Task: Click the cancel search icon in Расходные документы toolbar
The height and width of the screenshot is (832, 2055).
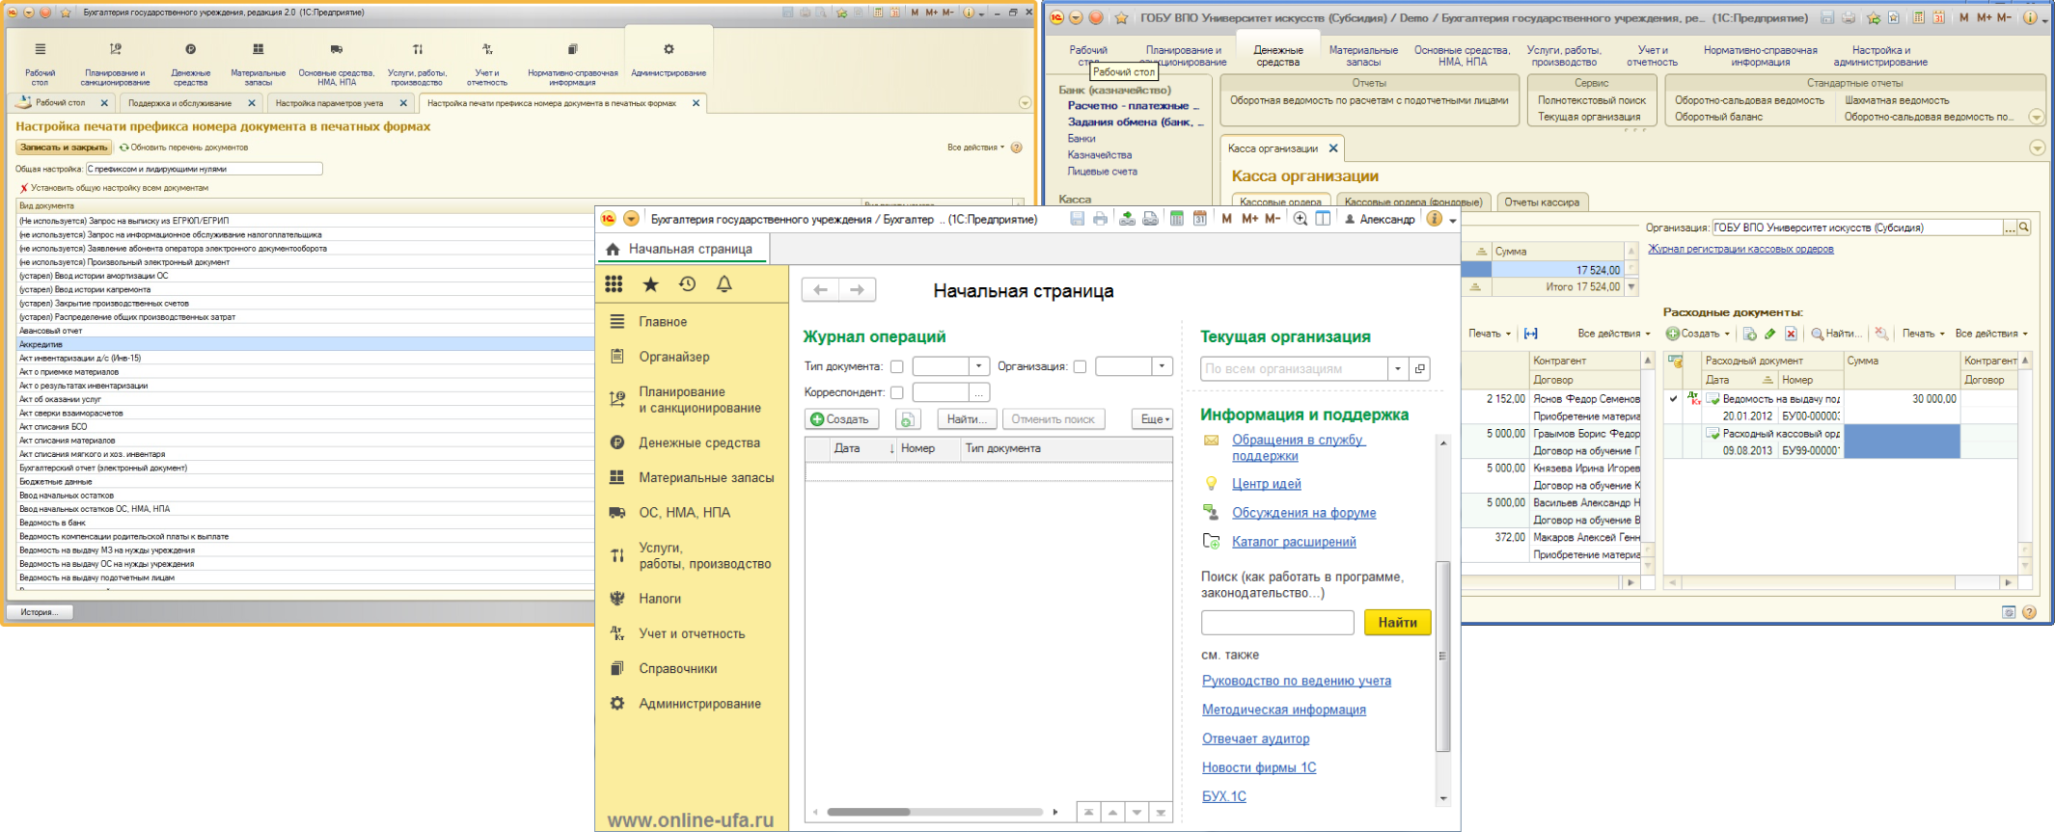Action: (x=1881, y=334)
